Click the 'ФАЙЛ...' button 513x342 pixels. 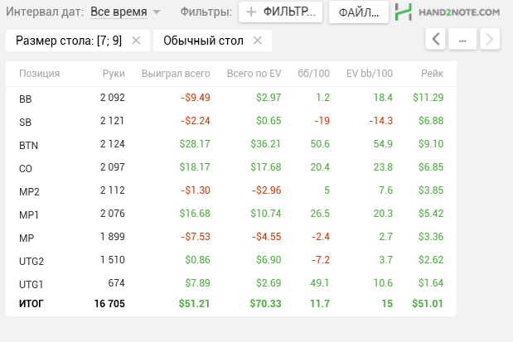pos(358,12)
